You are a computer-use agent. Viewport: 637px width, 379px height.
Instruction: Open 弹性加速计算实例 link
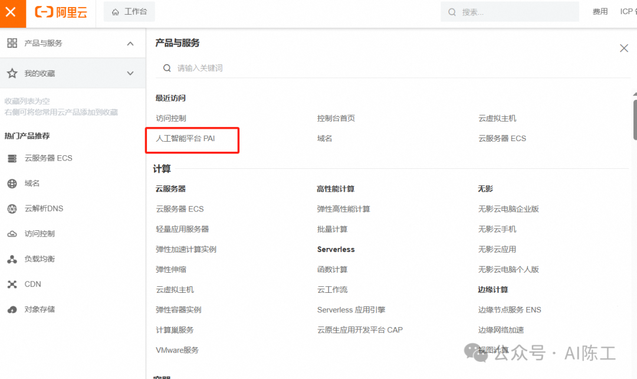pyautogui.click(x=186, y=249)
